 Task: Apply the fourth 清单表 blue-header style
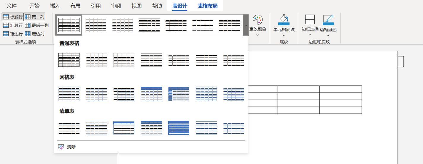(151, 128)
